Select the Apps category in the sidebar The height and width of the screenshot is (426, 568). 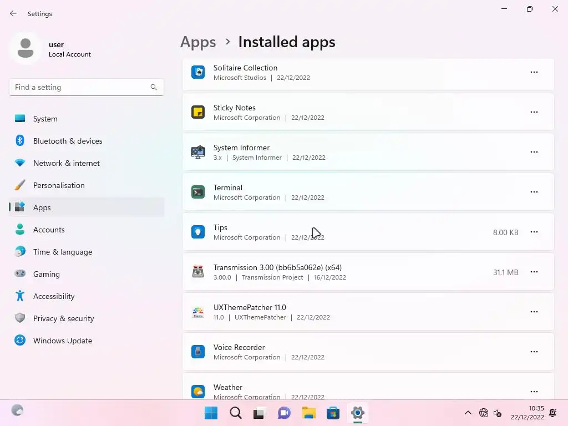pos(86,207)
